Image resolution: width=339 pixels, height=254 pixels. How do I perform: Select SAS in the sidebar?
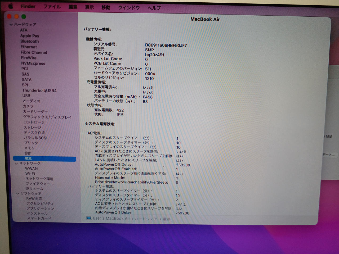[x=25, y=74]
